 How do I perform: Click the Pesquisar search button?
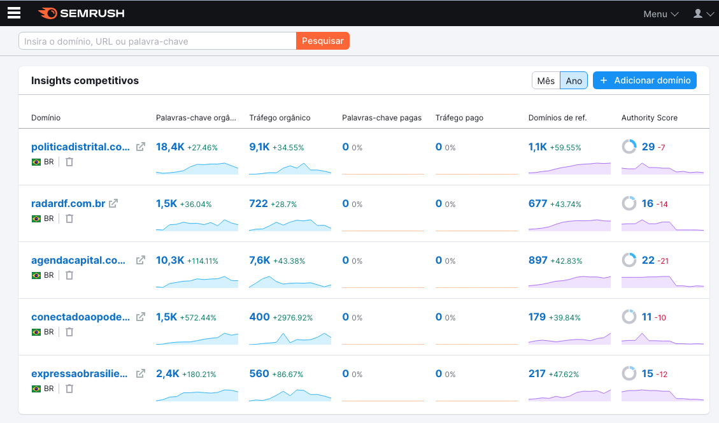tap(323, 41)
